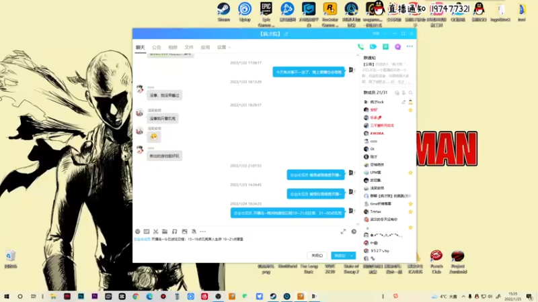Click the invite member icon beside the member count
Image resolution: width=538 pixels, height=302 pixels.
(404, 93)
